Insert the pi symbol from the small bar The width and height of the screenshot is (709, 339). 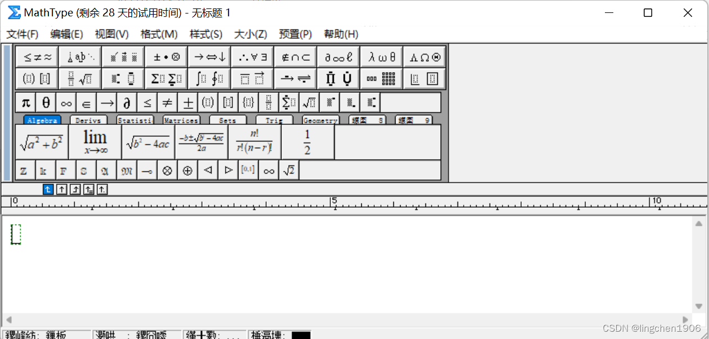pyautogui.click(x=25, y=102)
